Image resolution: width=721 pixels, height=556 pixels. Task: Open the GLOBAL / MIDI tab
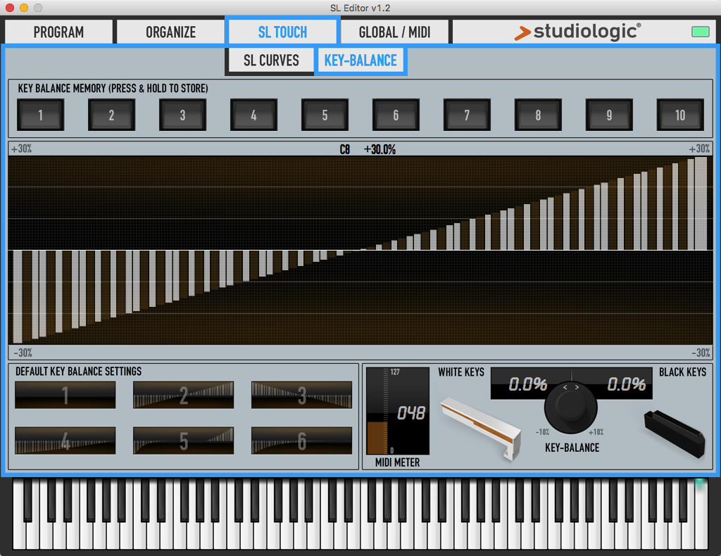[394, 32]
